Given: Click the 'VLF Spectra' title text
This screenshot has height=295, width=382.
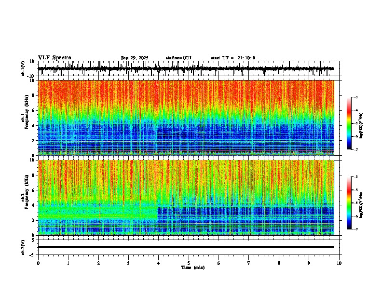Looking at the screenshot, I should pos(55,57).
